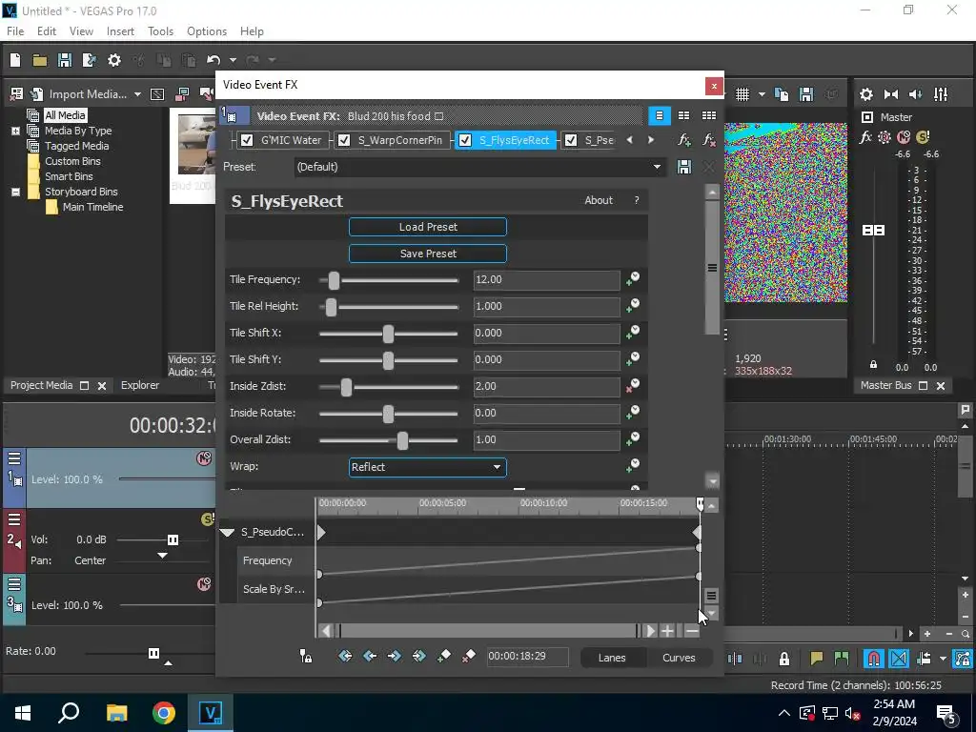976x732 pixels.
Task: Adjust the Tile Frequency slider
Action: click(334, 280)
